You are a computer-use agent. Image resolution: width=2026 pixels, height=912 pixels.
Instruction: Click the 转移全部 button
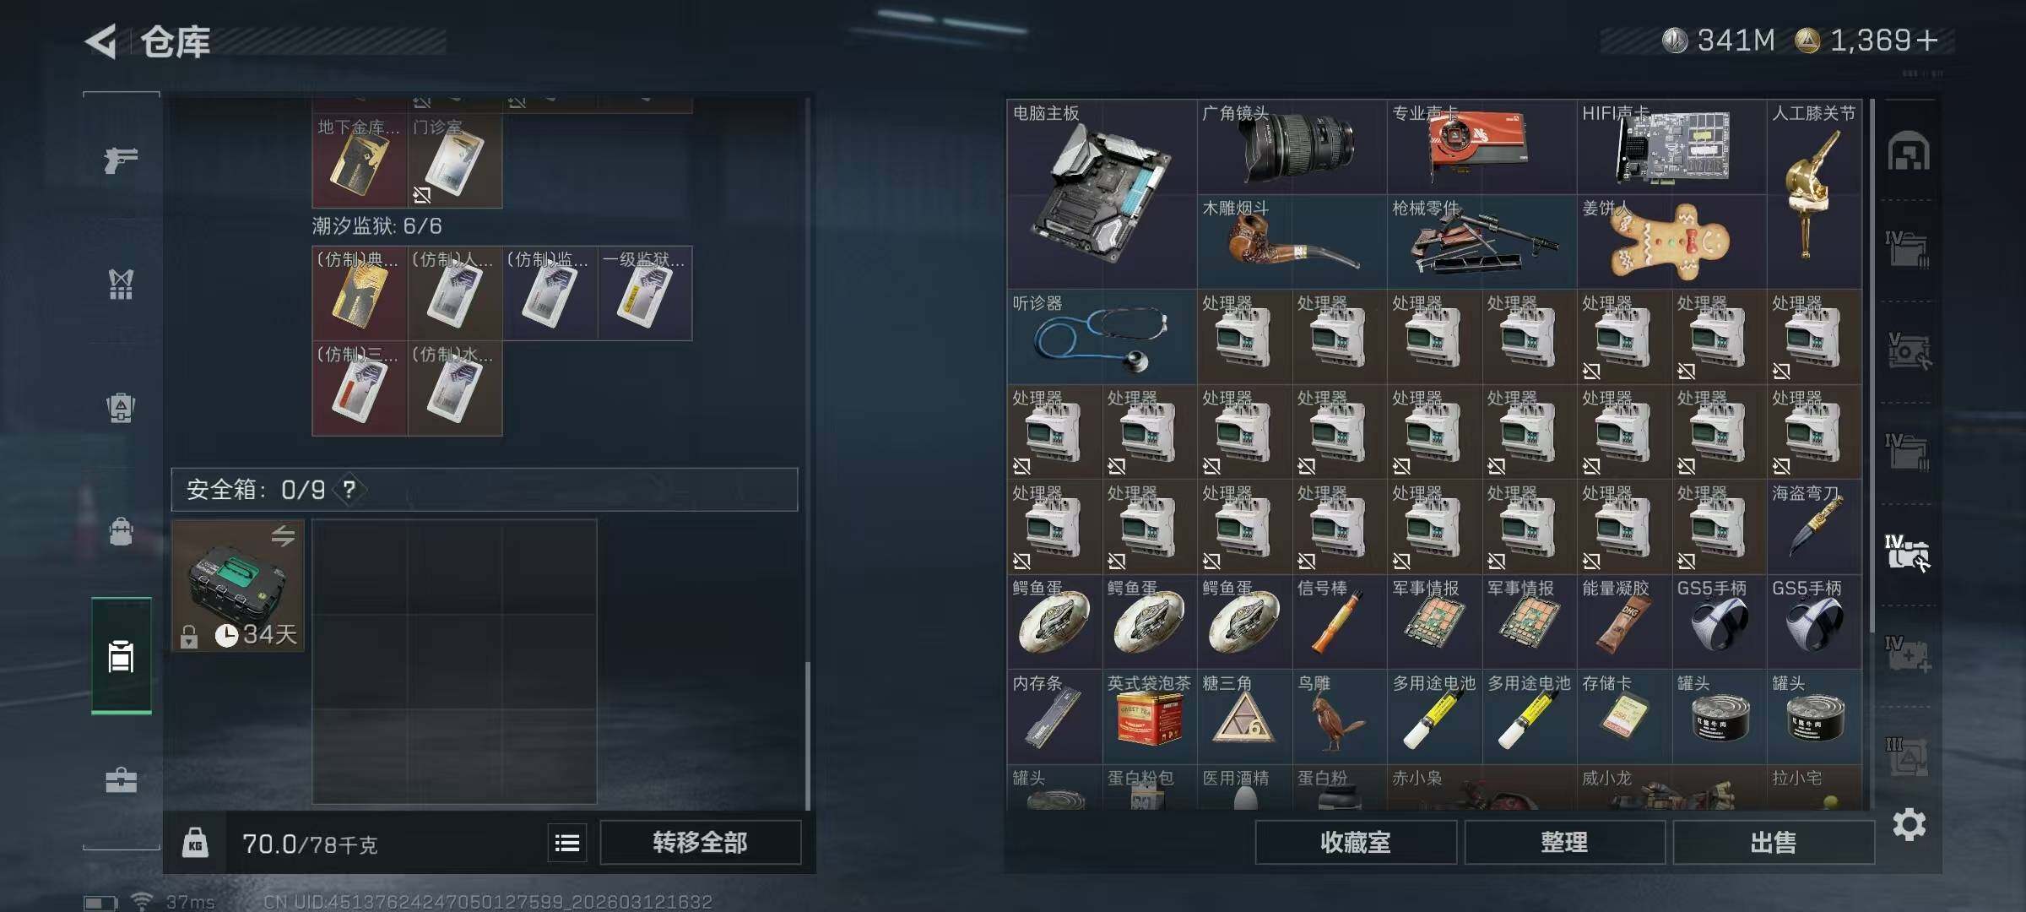[x=700, y=842]
